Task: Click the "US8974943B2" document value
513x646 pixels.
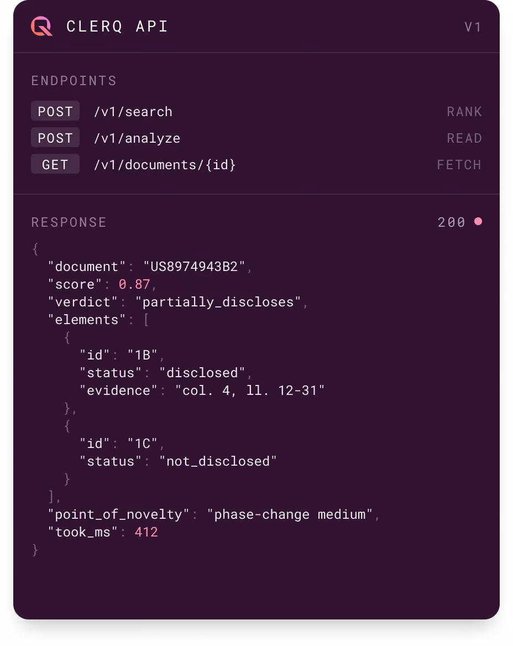Action: (x=194, y=267)
